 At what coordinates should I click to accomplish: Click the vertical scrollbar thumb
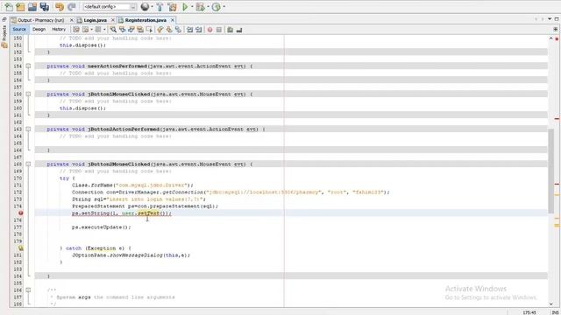pos(551,171)
